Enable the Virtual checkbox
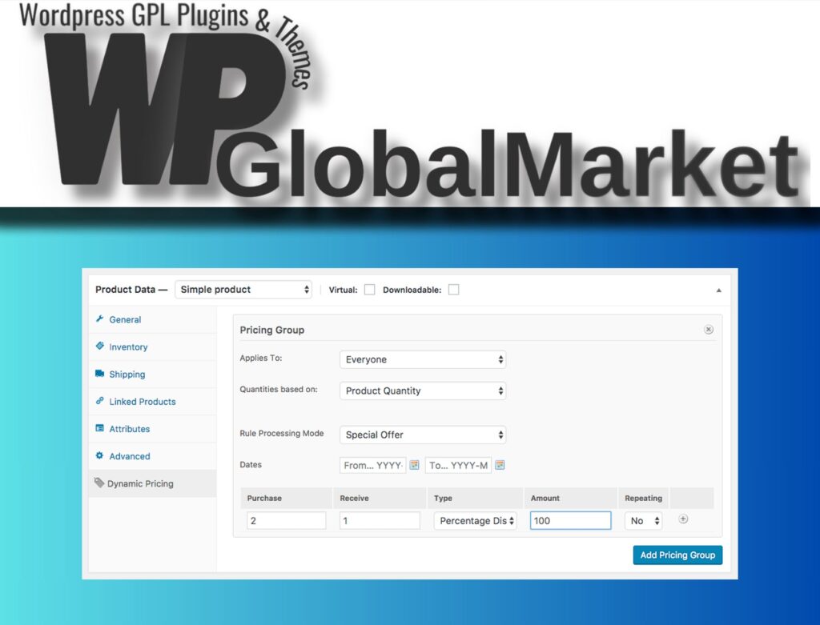Screen dimensions: 820x625 pos(370,290)
